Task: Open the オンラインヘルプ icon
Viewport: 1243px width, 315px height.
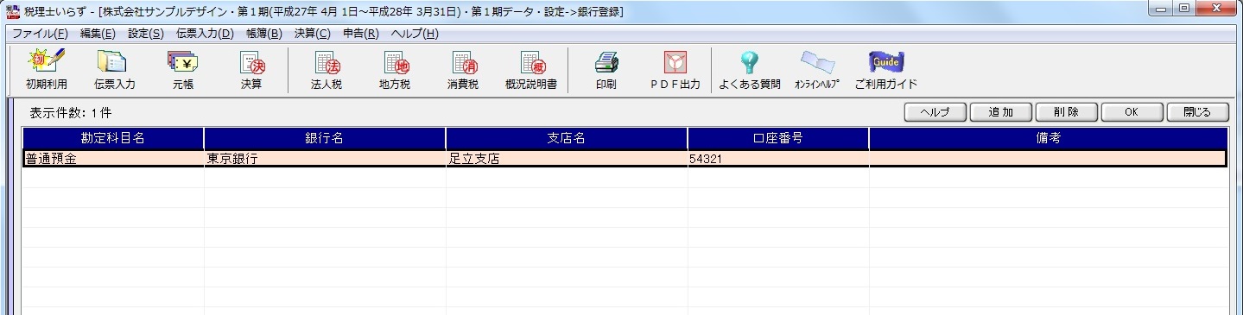Action: pyautogui.click(x=817, y=70)
